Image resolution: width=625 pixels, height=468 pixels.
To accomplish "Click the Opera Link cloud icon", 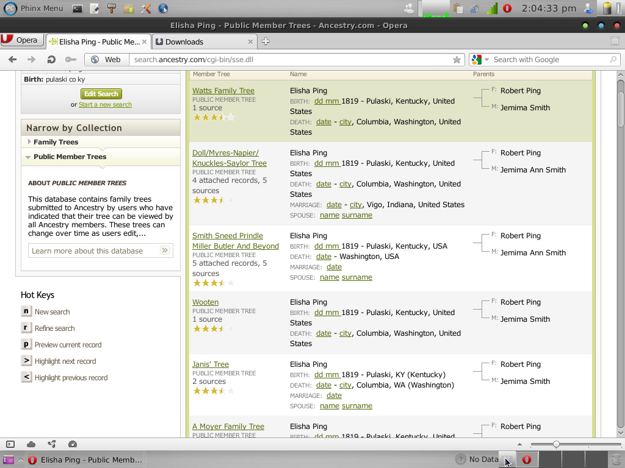I will (31, 444).
